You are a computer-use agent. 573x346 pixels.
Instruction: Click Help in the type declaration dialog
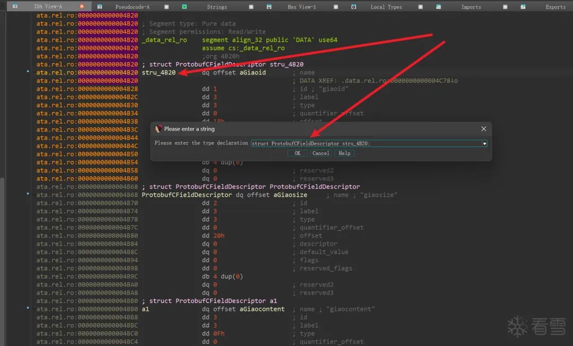[344, 153]
